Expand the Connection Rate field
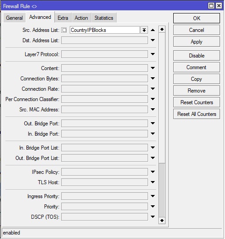The height and width of the screenshot is (239, 225). [x=153, y=89]
